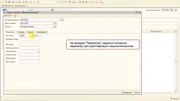Click the Open file toolbar icon
The width and height of the screenshot is (180, 101).
(x=6, y=2)
